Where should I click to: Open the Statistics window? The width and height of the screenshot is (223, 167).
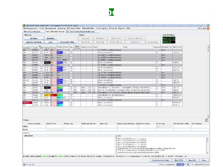coord(50,38)
